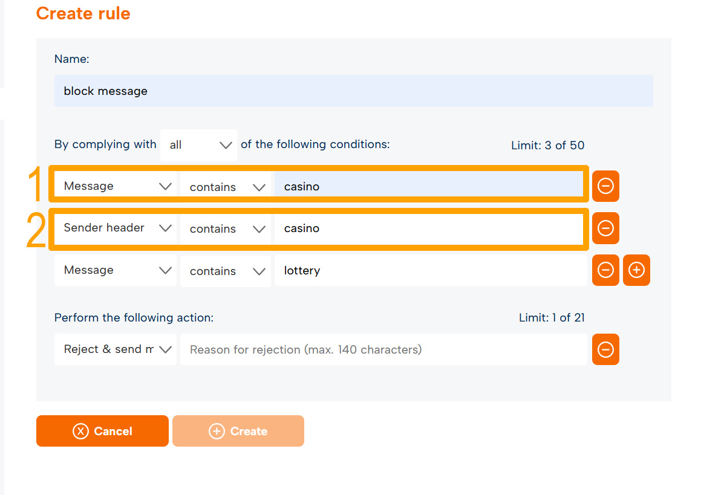Screen dimensions: 724x495
Task: Click the Cancel button
Action: 102,431
